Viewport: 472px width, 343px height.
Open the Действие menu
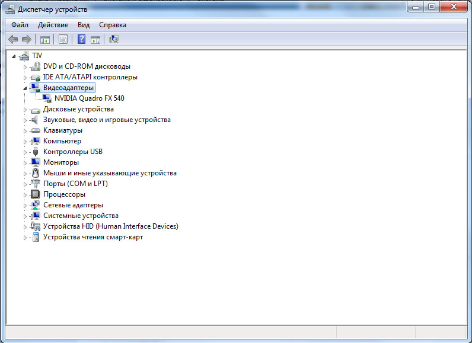(53, 25)
